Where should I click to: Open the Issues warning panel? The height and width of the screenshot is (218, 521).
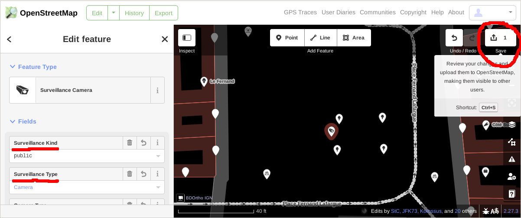[512, 159]
